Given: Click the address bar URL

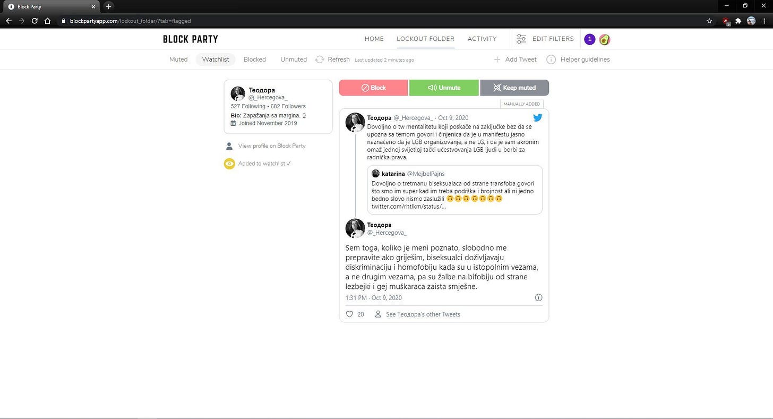Looking at the screenshot, I should [130, 21].
